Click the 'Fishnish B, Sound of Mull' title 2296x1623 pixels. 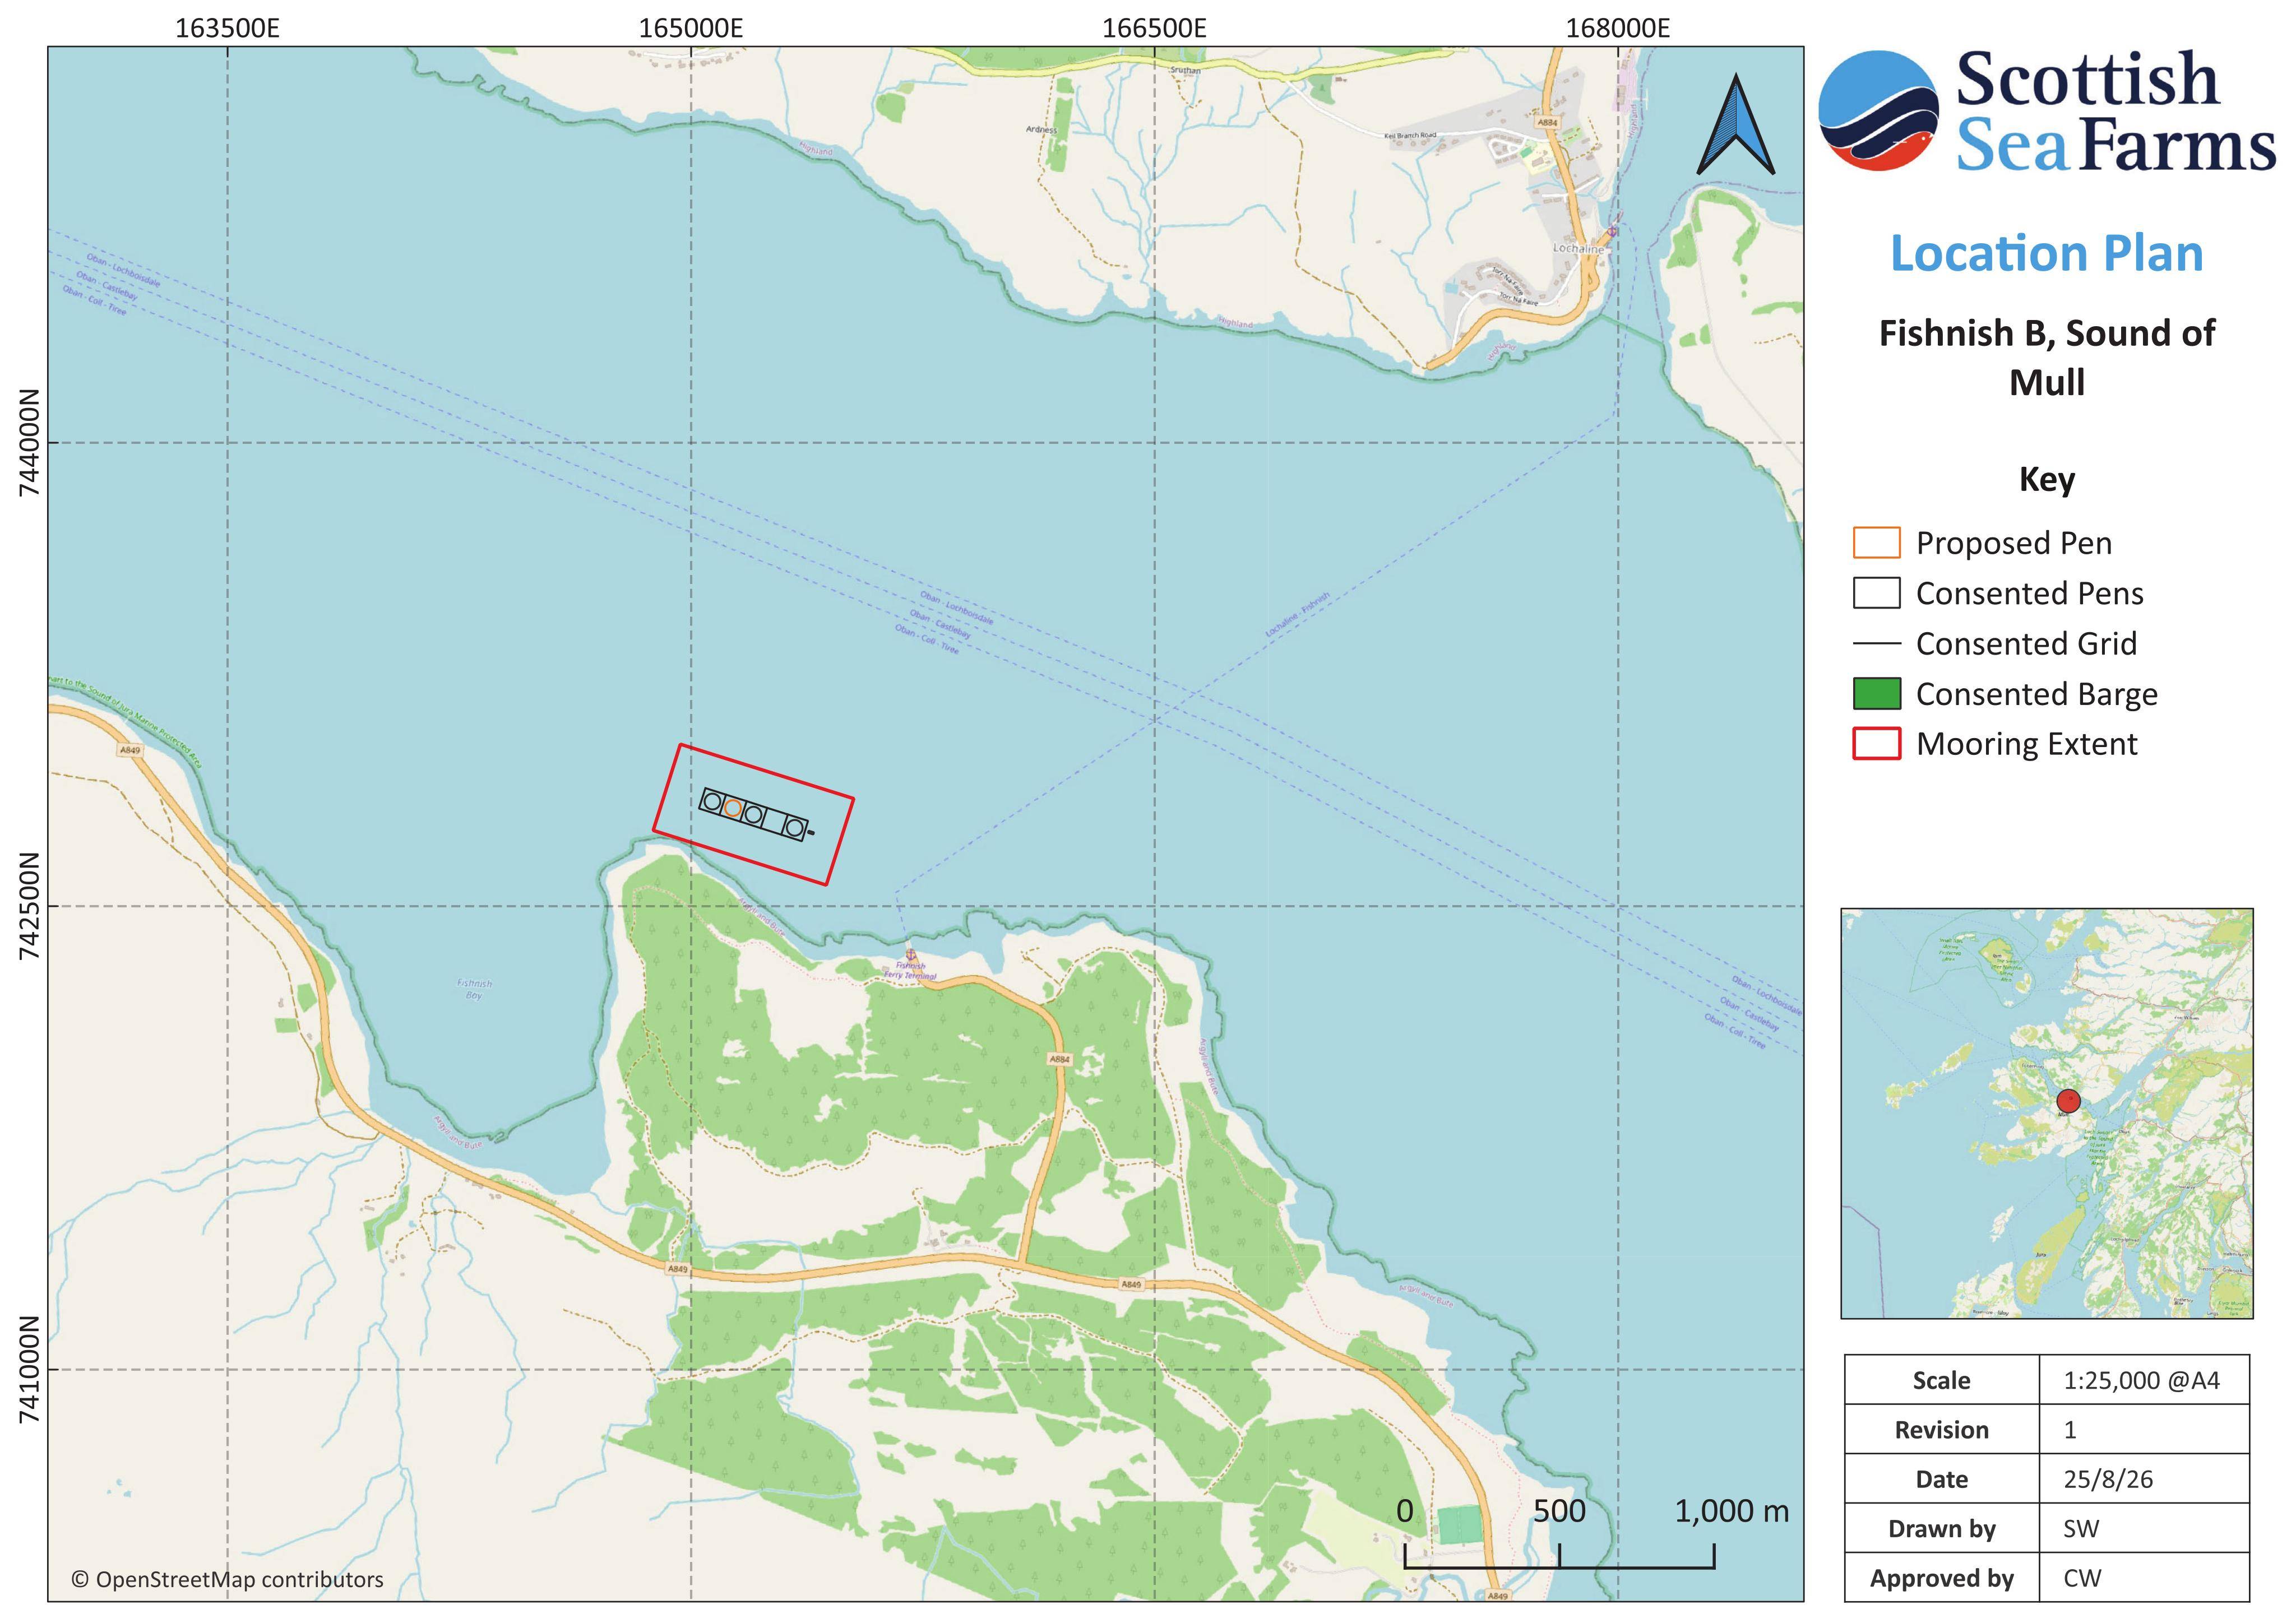coord(2046,357)
